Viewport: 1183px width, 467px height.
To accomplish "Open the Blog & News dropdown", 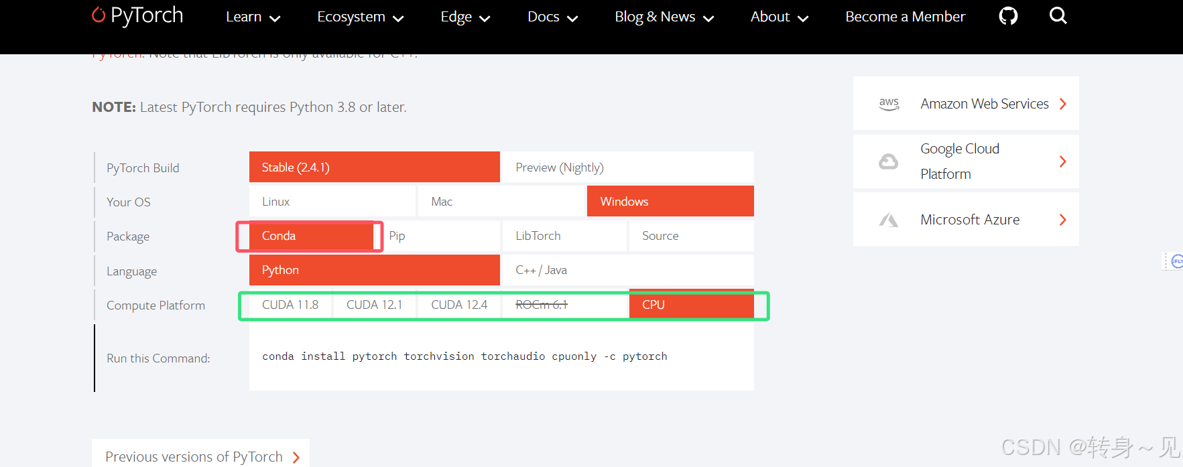I will pos(664,17).
